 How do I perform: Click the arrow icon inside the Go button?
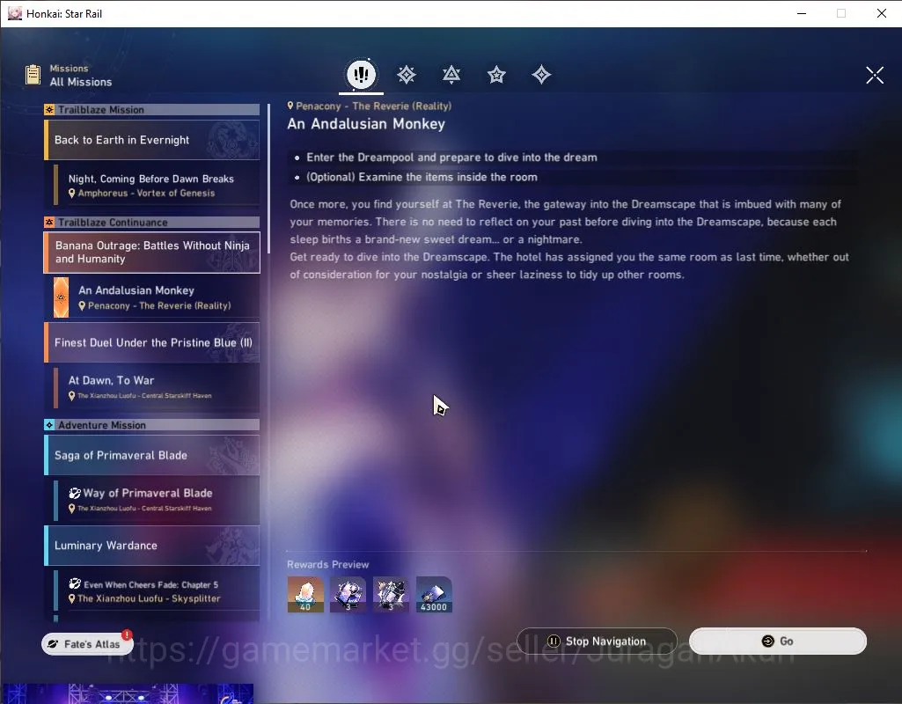tap(768, 641)
